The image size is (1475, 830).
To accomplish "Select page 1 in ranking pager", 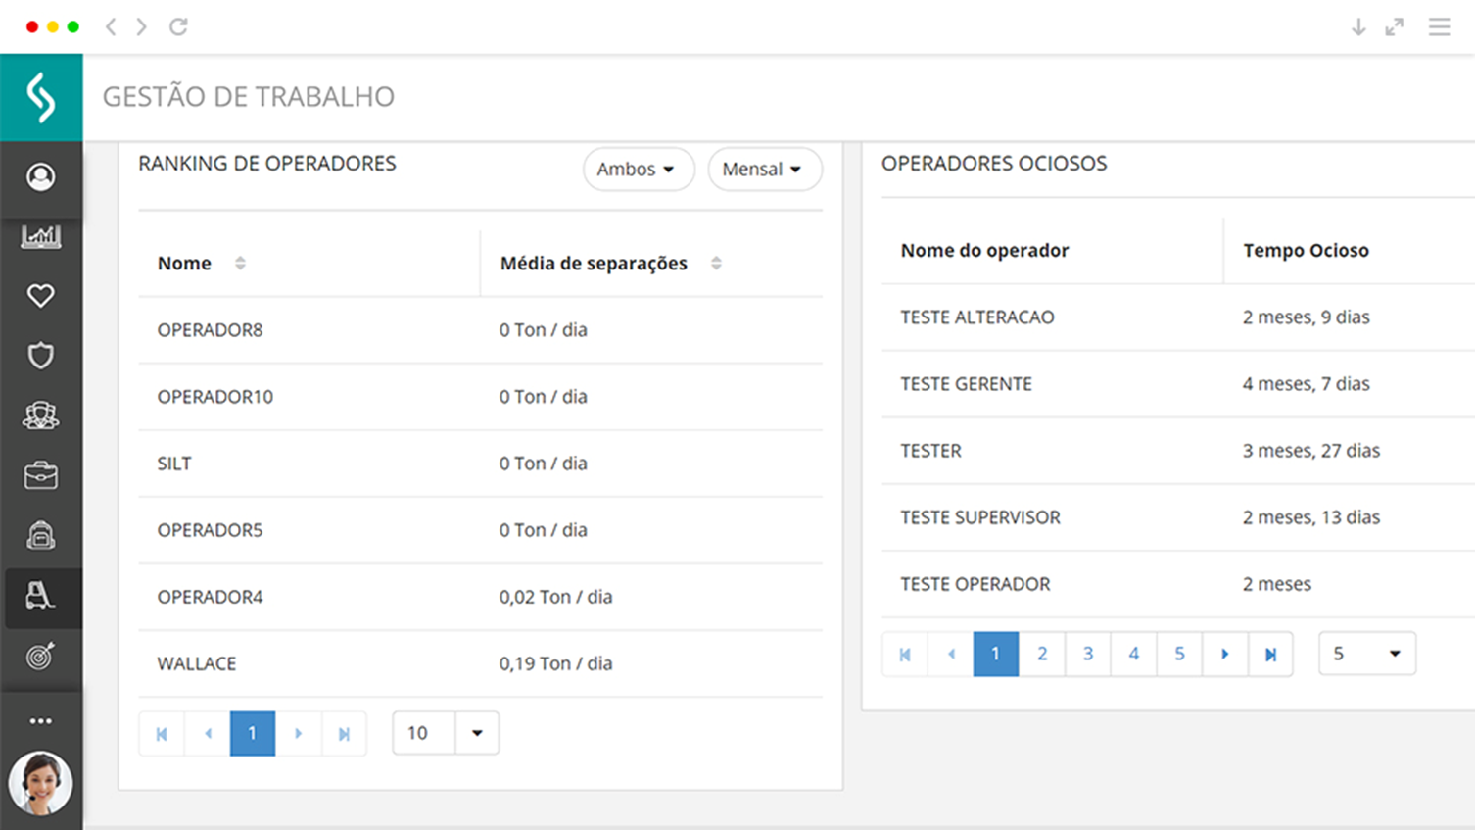I will point(253,733).
